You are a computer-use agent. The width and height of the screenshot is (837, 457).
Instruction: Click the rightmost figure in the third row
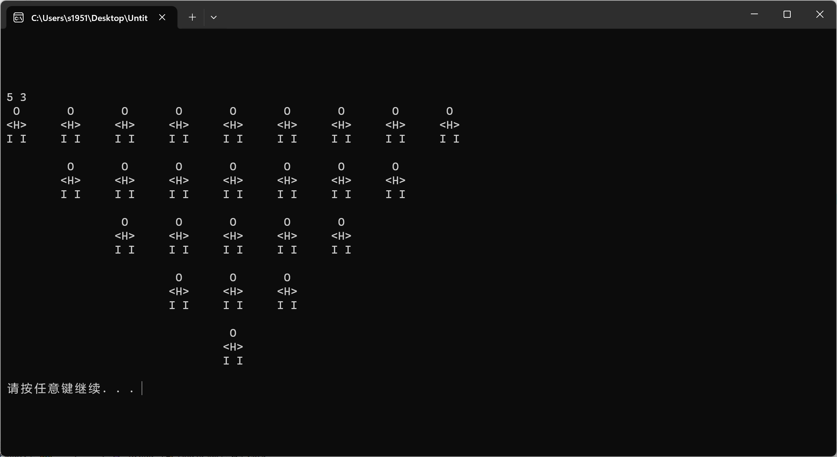coord(341,236)
